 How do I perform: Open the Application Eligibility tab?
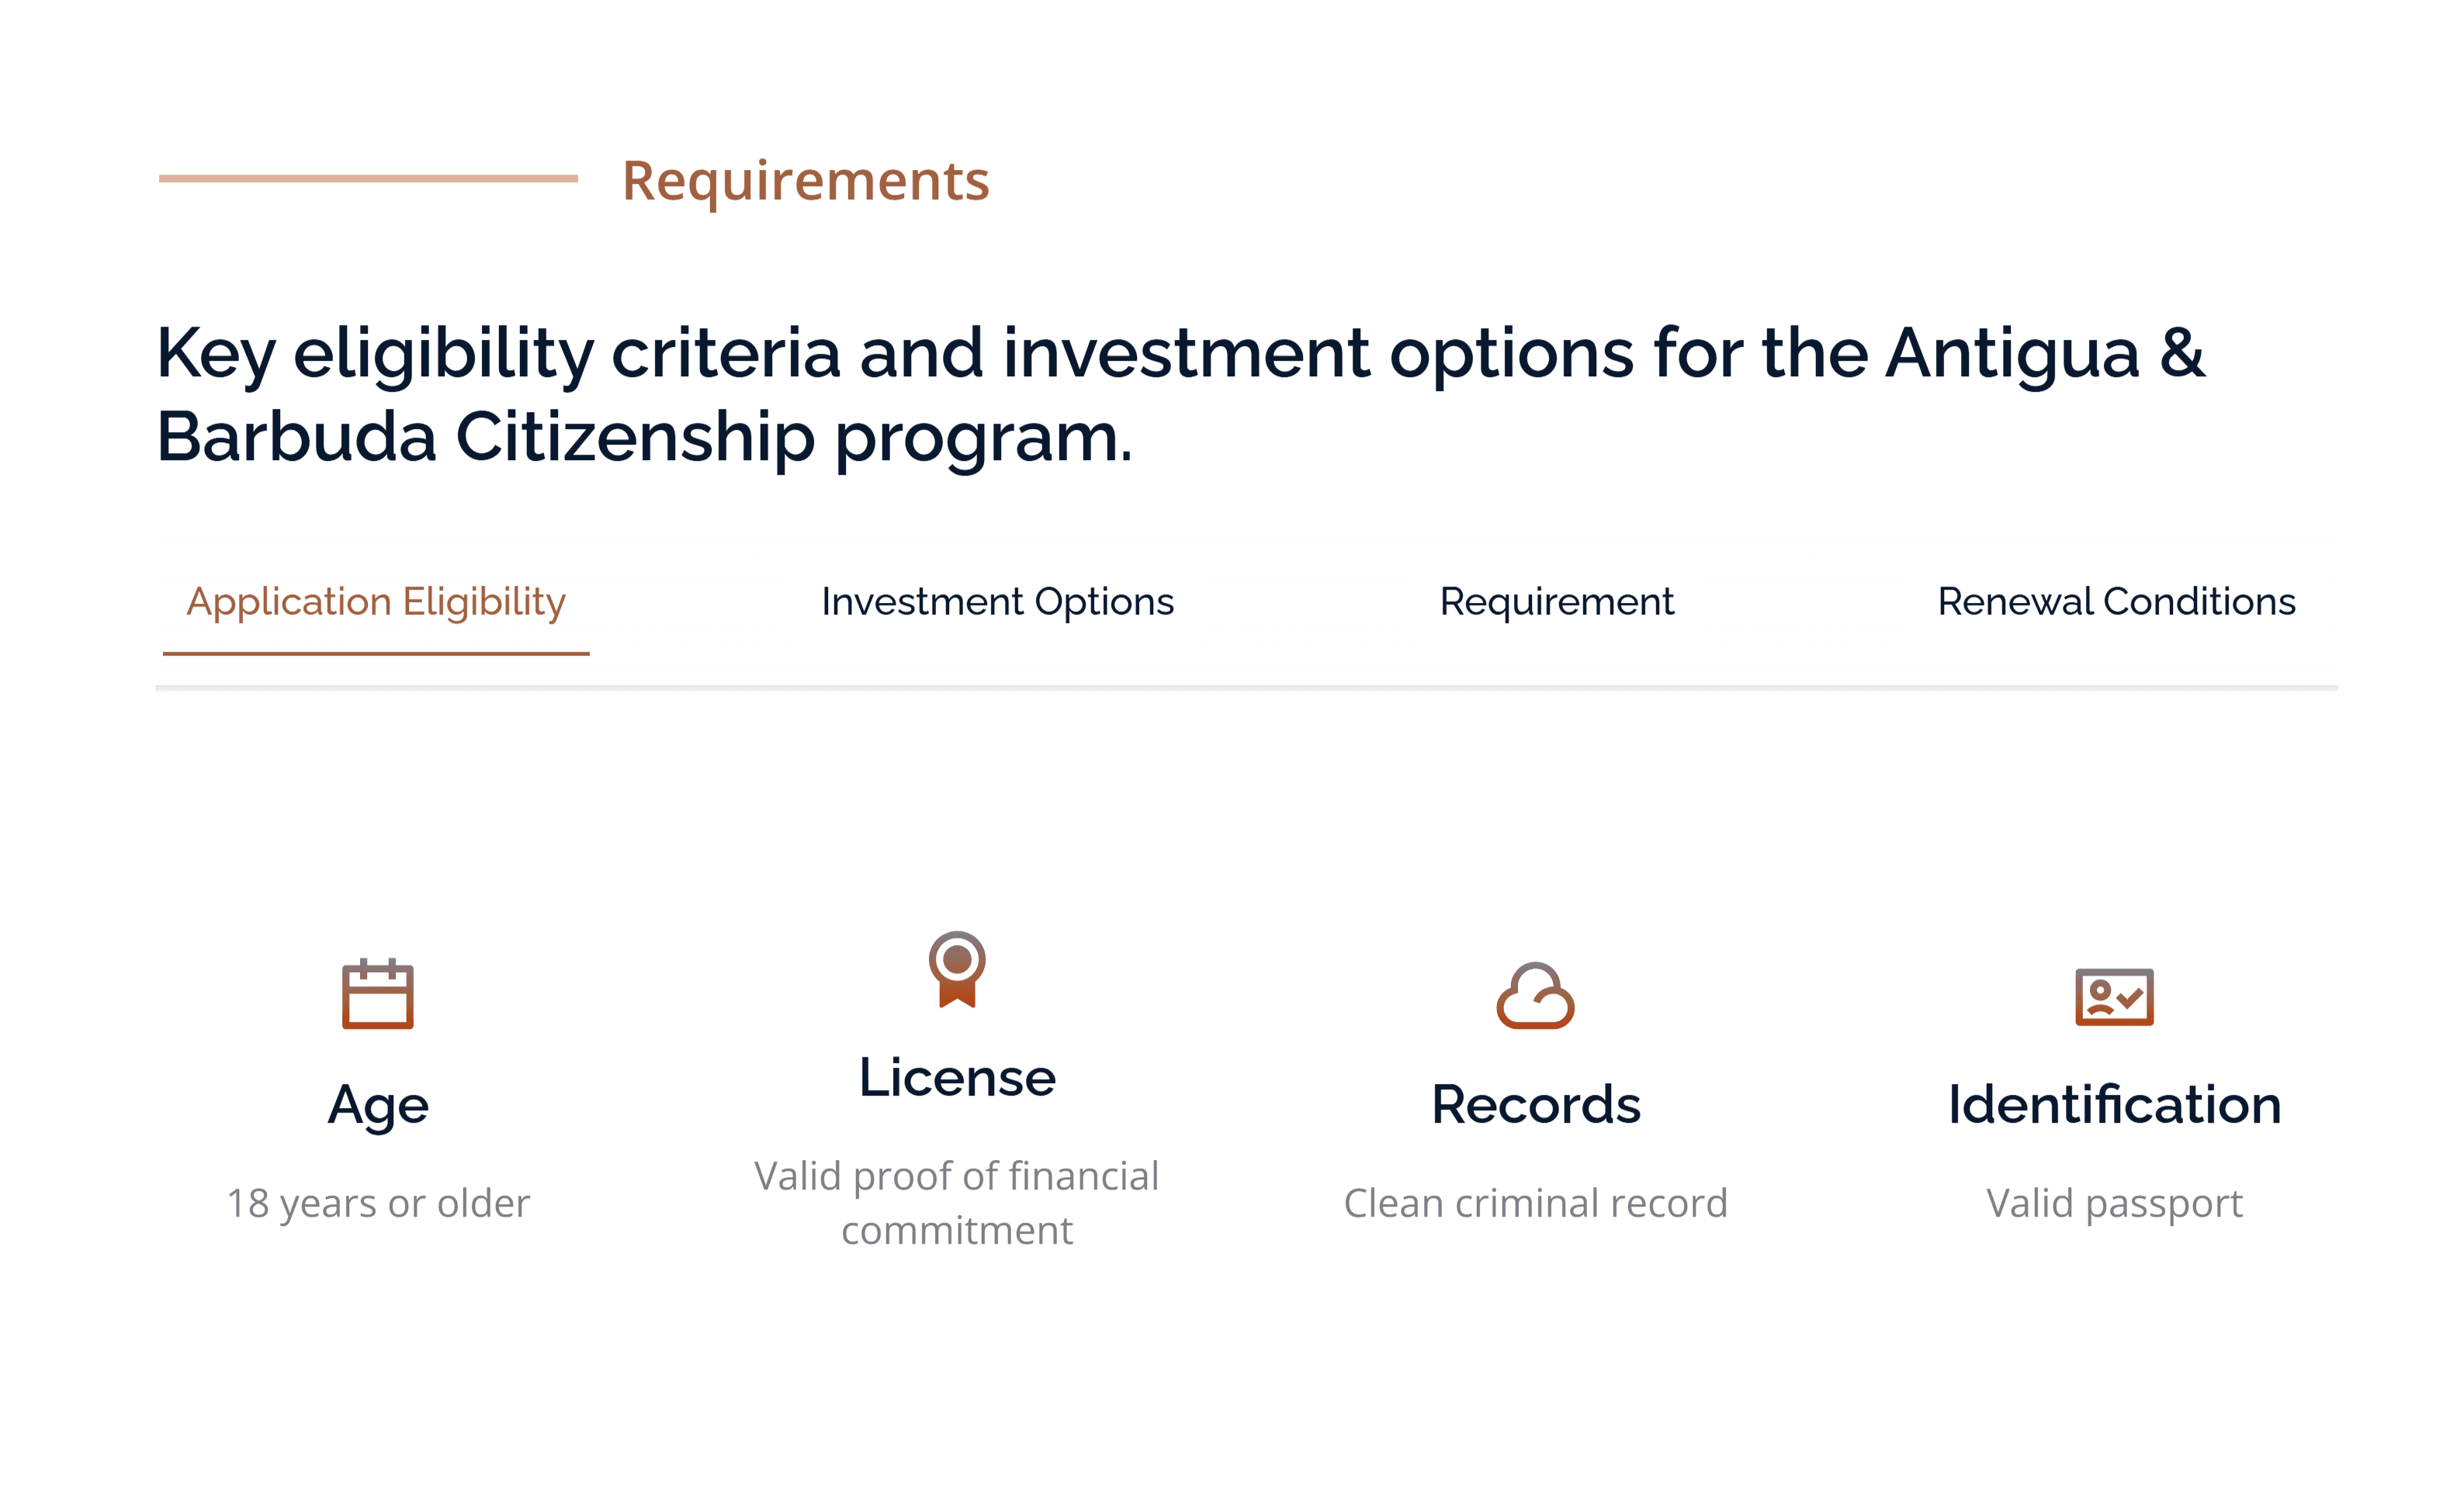(376, 602)
